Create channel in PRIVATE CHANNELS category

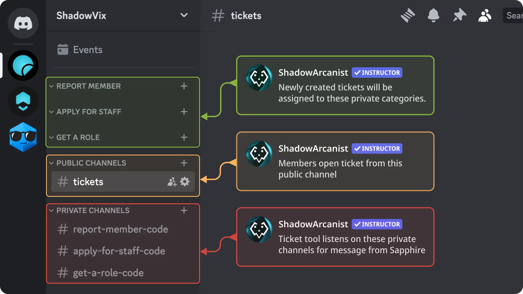(184, 210)
